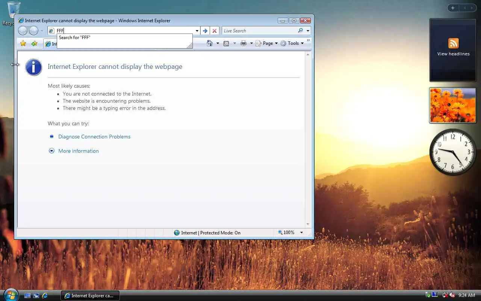Click the Internet Explorer taskbar button
481x301 pixels.
90,296
